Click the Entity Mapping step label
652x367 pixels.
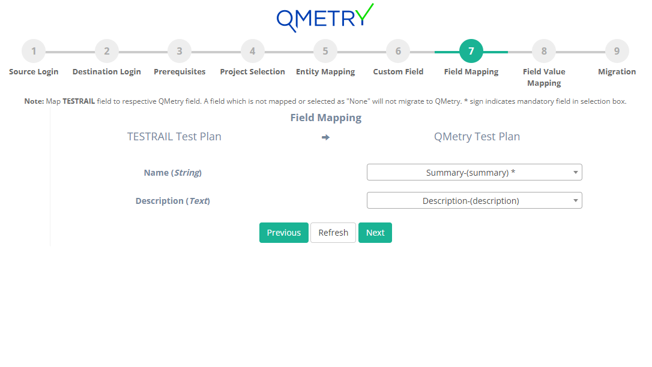pos(325,71)
